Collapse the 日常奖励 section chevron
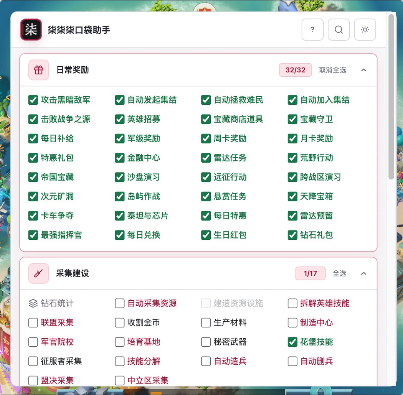This screenshot has width=403, height=395. [x=363, y=70]
